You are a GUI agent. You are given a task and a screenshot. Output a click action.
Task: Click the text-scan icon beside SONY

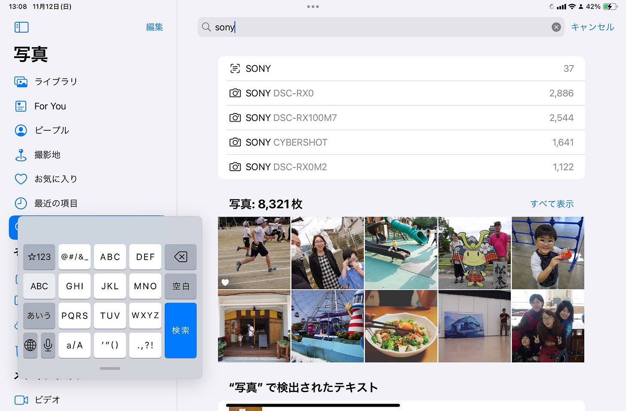pos(235,68)
